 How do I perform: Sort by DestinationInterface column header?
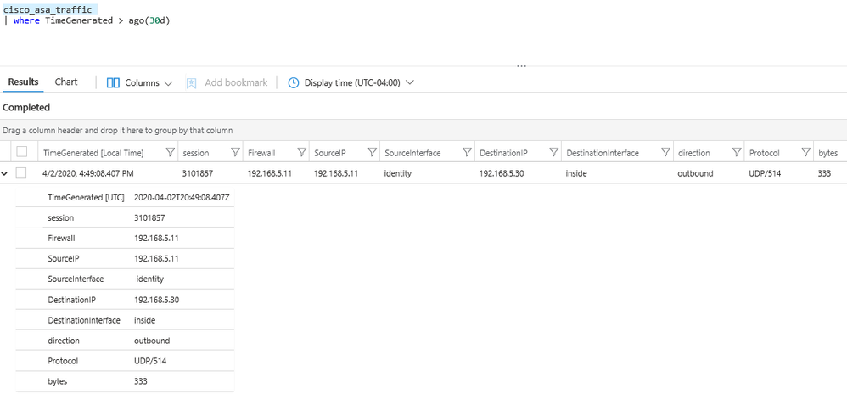pyautogui.click(x=603, y=153)
